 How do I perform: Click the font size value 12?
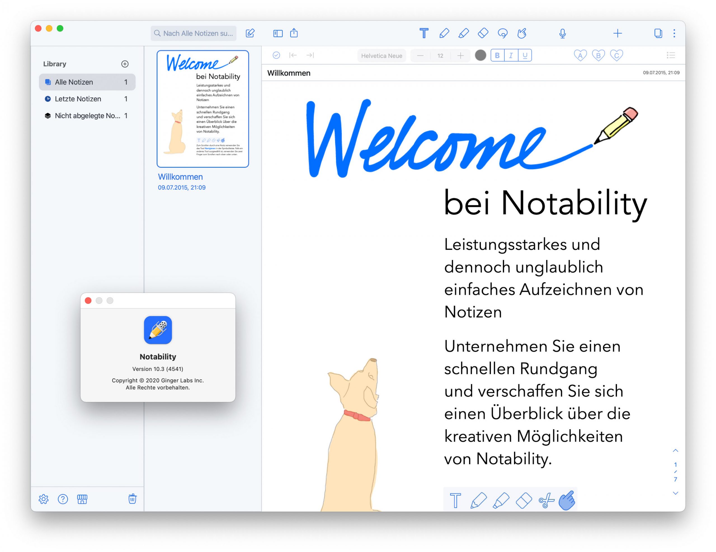pos(440,56)
